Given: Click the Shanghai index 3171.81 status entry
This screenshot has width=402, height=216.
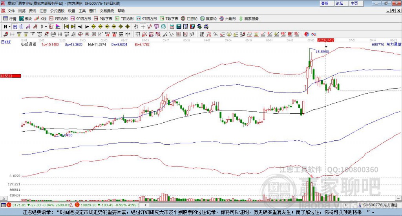Looking at the screenshot, I should (x=40, y=205).
